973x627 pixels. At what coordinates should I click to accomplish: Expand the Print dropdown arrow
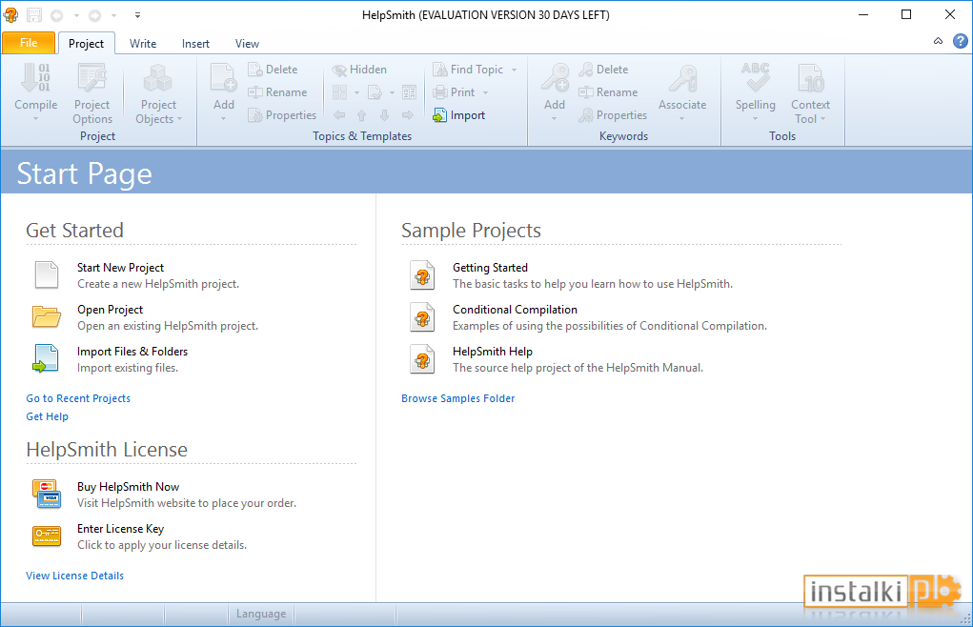point(485,93)
